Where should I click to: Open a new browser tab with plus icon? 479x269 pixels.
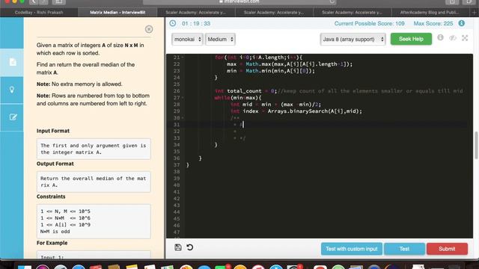tap(474, 13)
